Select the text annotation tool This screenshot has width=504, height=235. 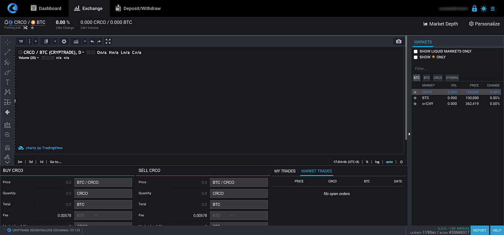7,82
